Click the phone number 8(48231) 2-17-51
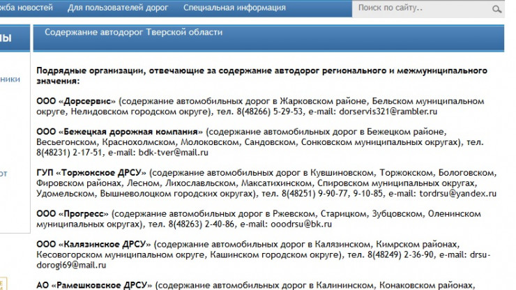516x290 pixels. pos(70,153)
